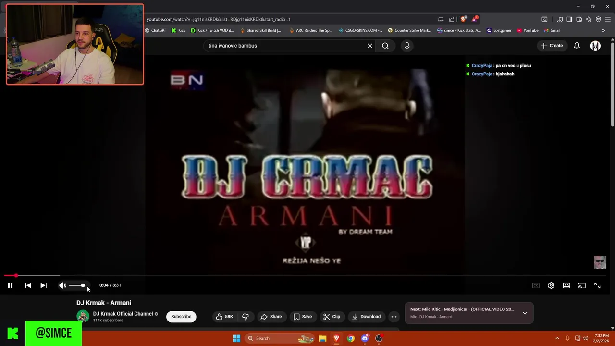Search by voice with microphone
The image size is (615, 346).
coord(407,46)
